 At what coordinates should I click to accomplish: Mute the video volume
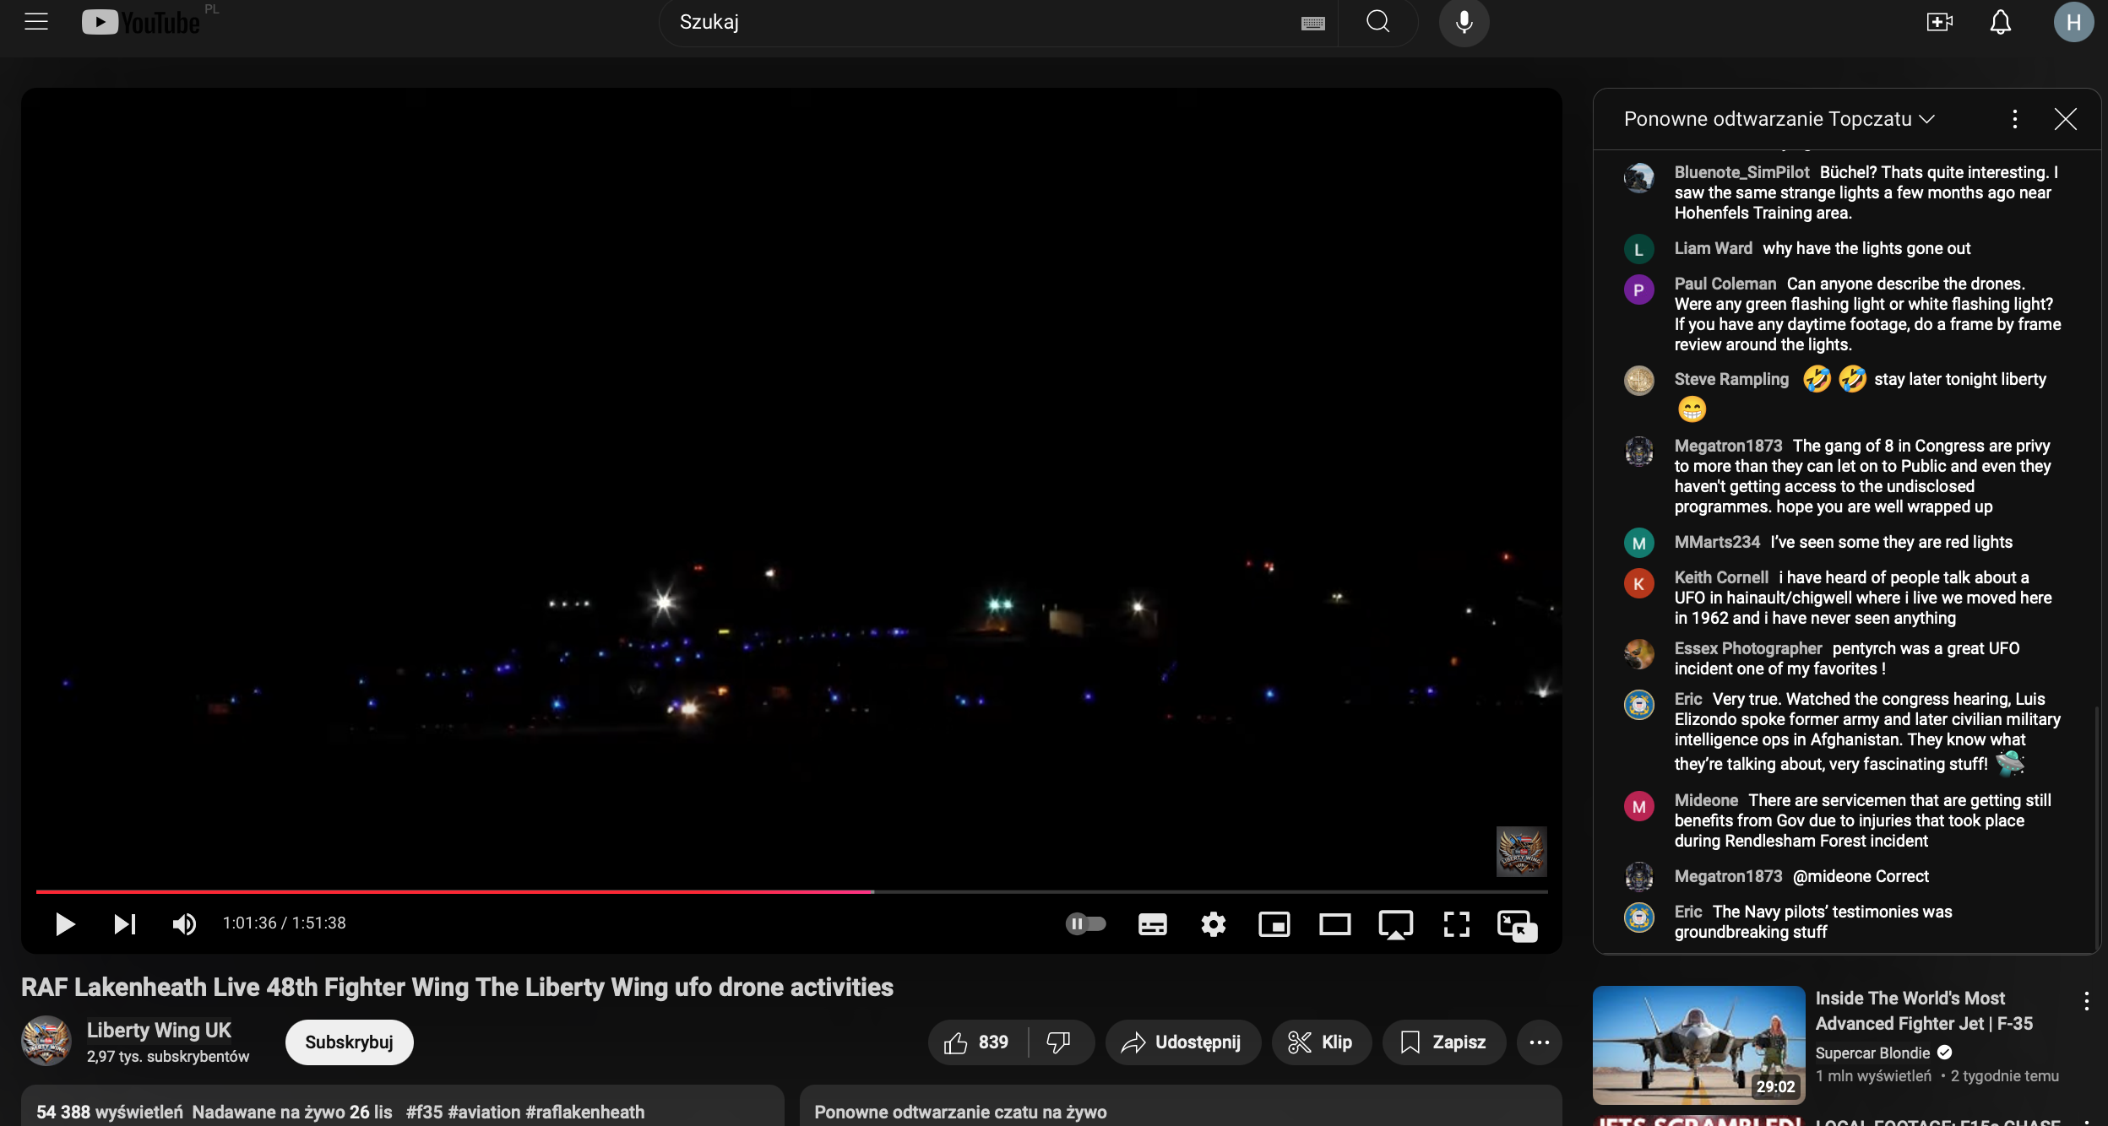184,924
